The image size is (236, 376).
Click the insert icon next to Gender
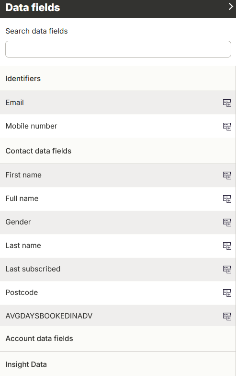[227, 223]
